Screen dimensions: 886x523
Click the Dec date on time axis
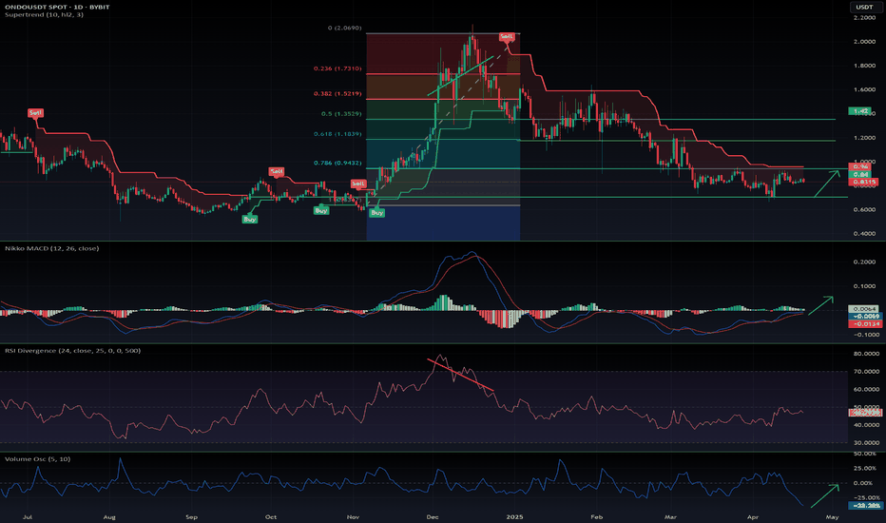[x=433, y=516]
